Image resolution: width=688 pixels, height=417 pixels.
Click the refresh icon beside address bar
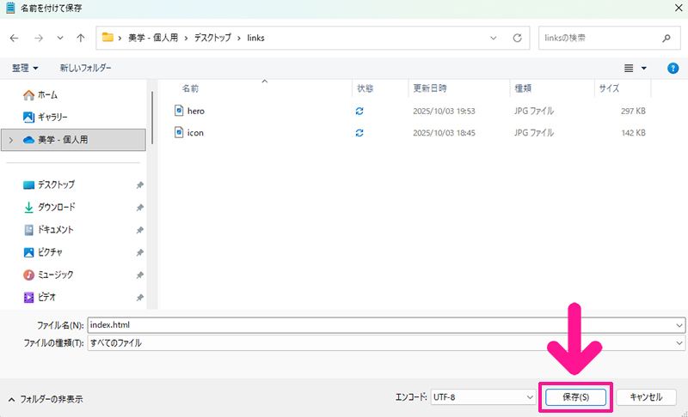[x=517, y=39]
